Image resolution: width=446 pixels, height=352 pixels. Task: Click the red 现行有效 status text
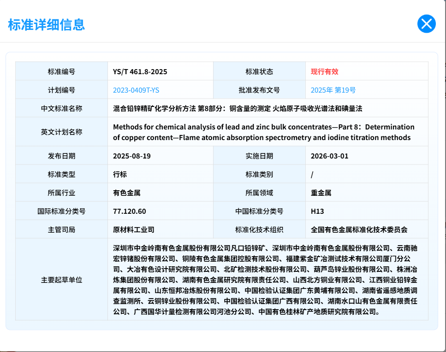pos(324,72)
